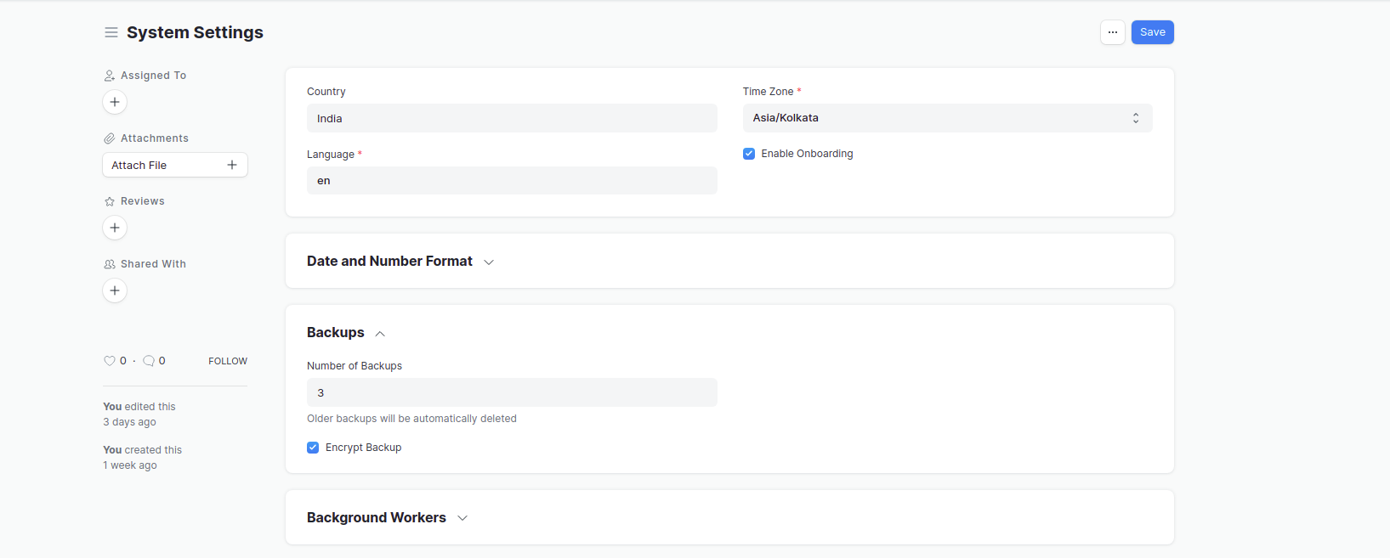The height and width of the screenshot is (558, 1390).
Task: Click the plus icon in Attach File
Action: (x=232, y=165)
